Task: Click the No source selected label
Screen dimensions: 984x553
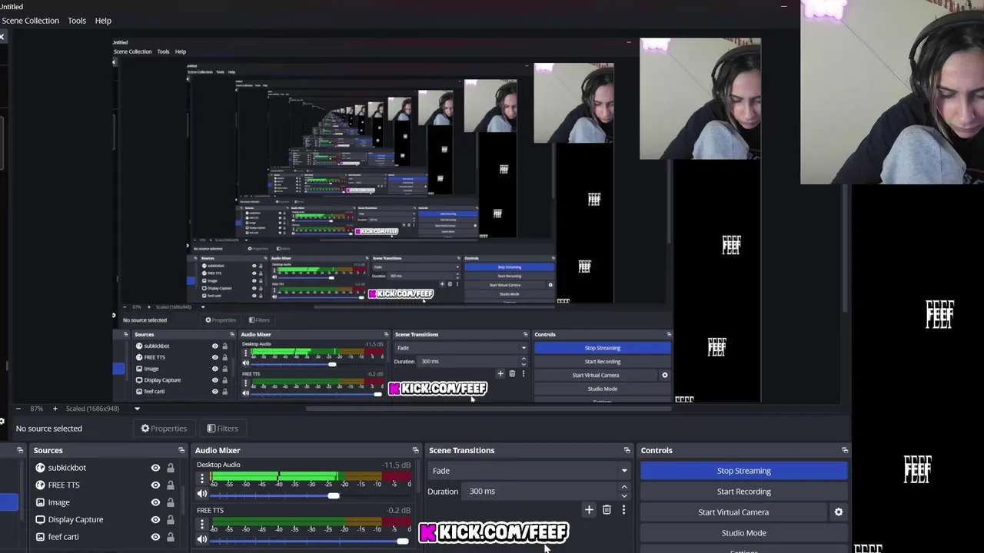Action: pyautogui.click(x=49, y=429)
